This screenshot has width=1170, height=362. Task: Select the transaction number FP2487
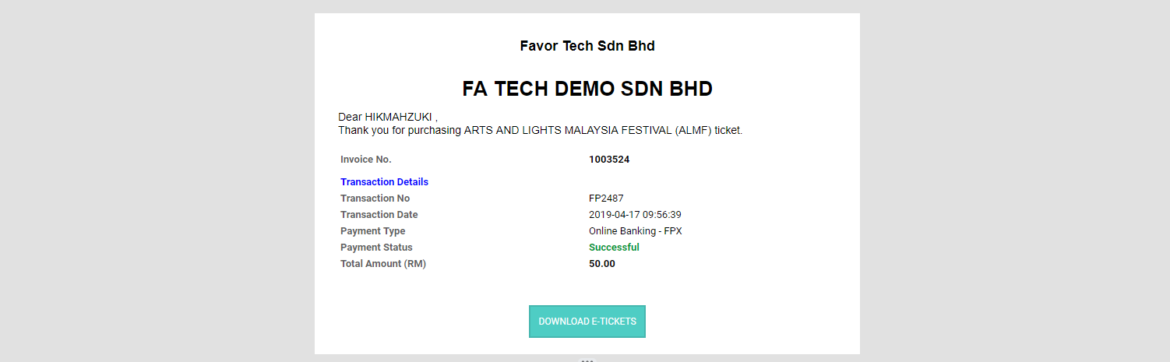(x=606, y=199)
